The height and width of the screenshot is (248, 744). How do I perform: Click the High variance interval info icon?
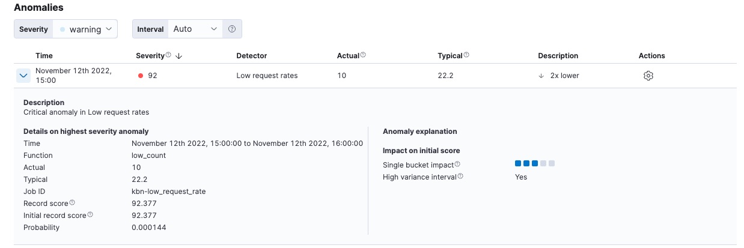pyautogui.click(x=460, y=177)
